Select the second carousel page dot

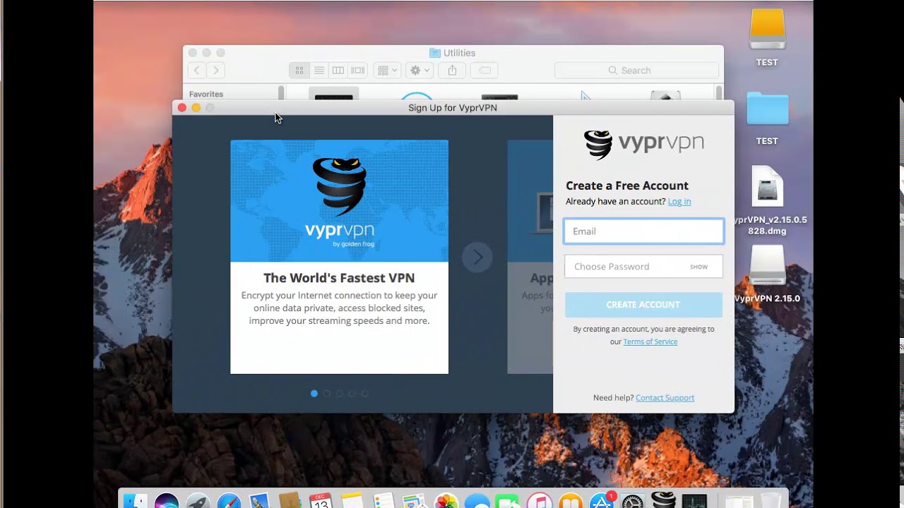[327, 394]
